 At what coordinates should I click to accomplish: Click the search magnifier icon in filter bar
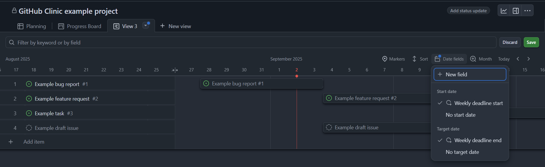pyautogui.click(x=12, y=42)
